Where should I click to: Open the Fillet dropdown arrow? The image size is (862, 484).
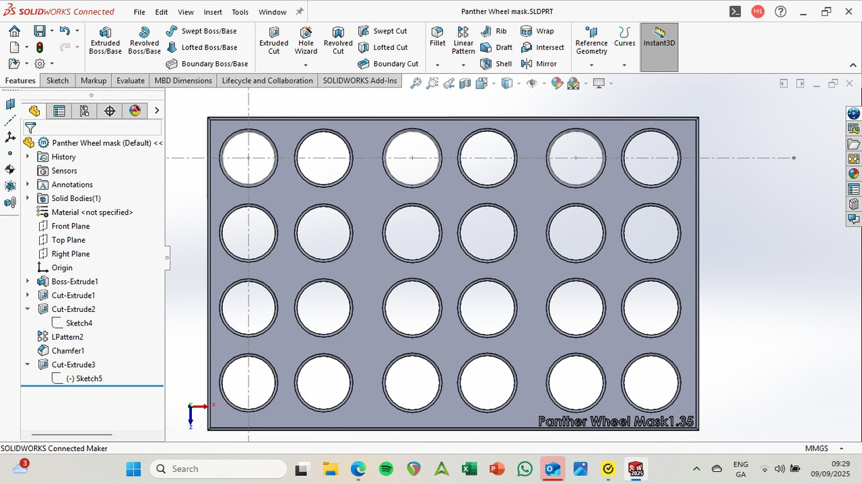(x=438, y=65)
